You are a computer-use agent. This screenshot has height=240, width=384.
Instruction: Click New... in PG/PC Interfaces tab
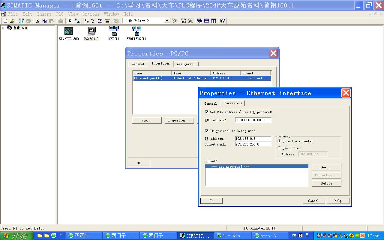click(147, 120)
